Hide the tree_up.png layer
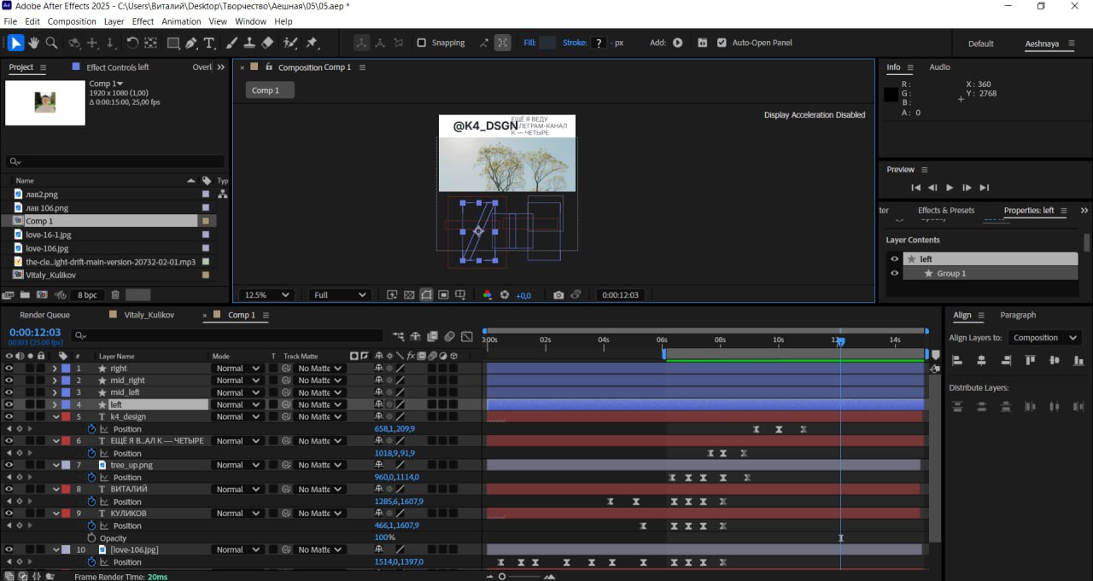 coord(9,465)
